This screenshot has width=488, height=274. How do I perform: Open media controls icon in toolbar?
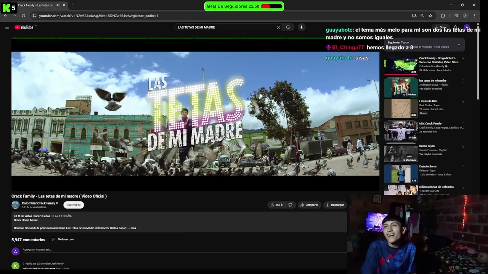pos(456,16)
